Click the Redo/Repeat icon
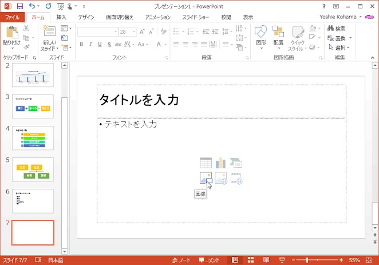Viewport: 379px width, 265px height. (x=48, y=6)
